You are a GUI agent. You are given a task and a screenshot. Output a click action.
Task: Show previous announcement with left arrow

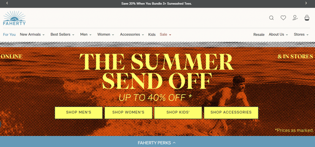[x=7, y=3]
